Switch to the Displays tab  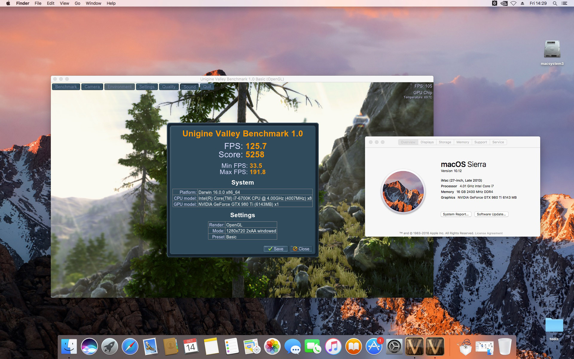click(x=427, y=142)
